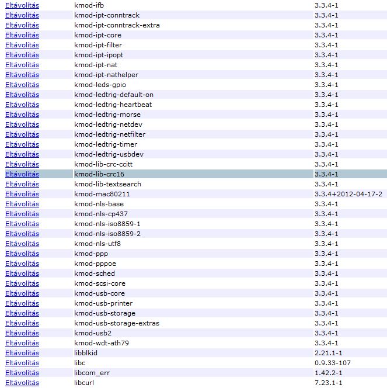The width and height of the screenshot is (387, 388).
Task: Remove kmod-usb2 using its link
Action: 22,333
